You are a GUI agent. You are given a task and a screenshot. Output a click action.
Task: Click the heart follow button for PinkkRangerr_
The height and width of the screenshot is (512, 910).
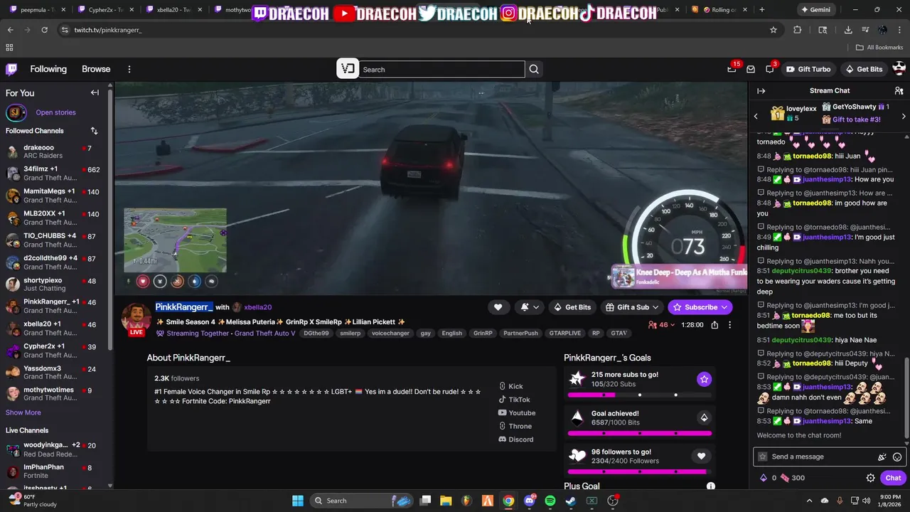click(x=498, y=307)
